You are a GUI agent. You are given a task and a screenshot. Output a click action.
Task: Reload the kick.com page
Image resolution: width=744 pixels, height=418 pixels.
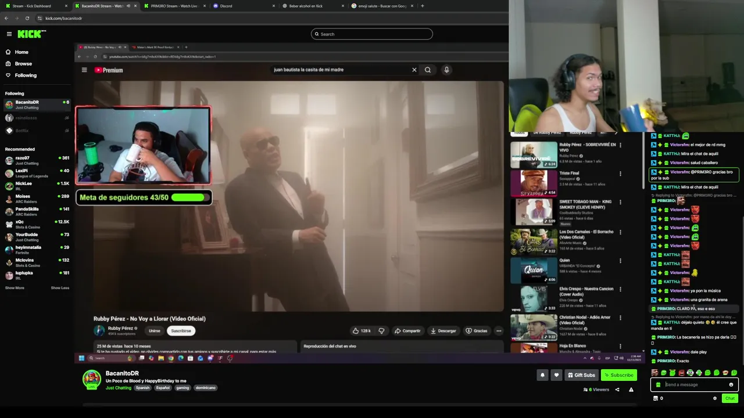tap(27, 18)
